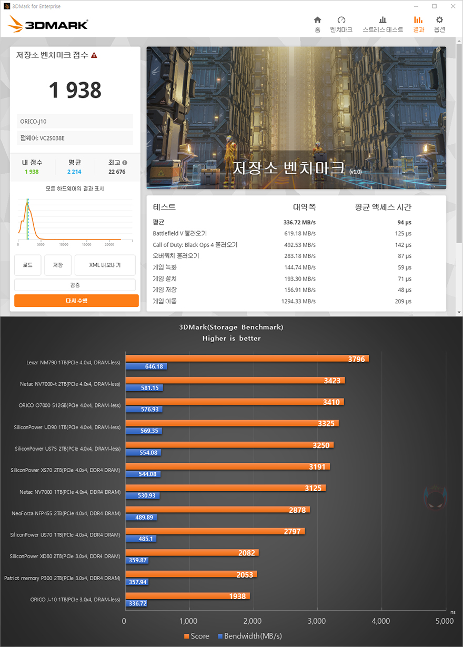Click the Patriot memory P300 2TB label

click(x=62, y=578)
